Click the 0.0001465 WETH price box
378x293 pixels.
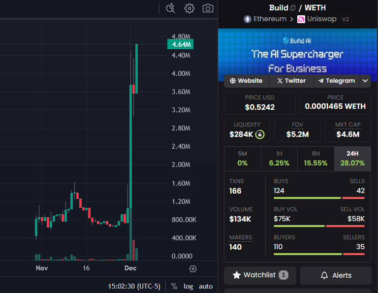point(335,103)
